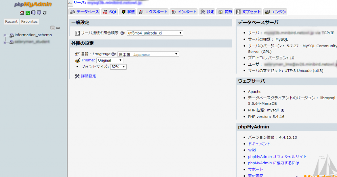Viewport: 337px width, 177px height.
Task: Click プロトコル バージョン: 10 text
Action: point(271,58)
